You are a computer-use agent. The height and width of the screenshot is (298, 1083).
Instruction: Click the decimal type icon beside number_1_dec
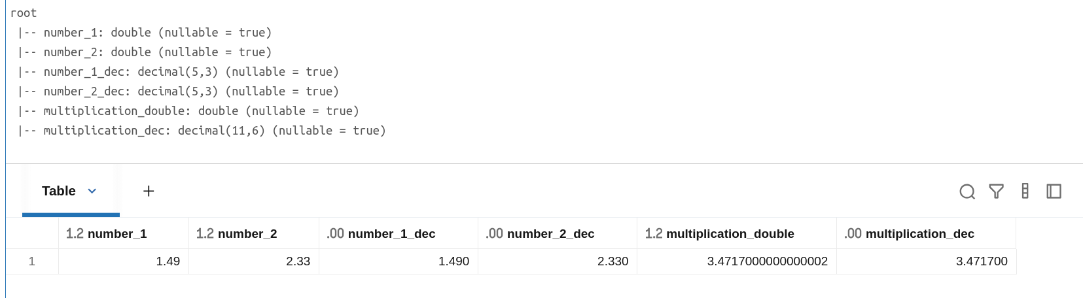(x=335, y=234)
